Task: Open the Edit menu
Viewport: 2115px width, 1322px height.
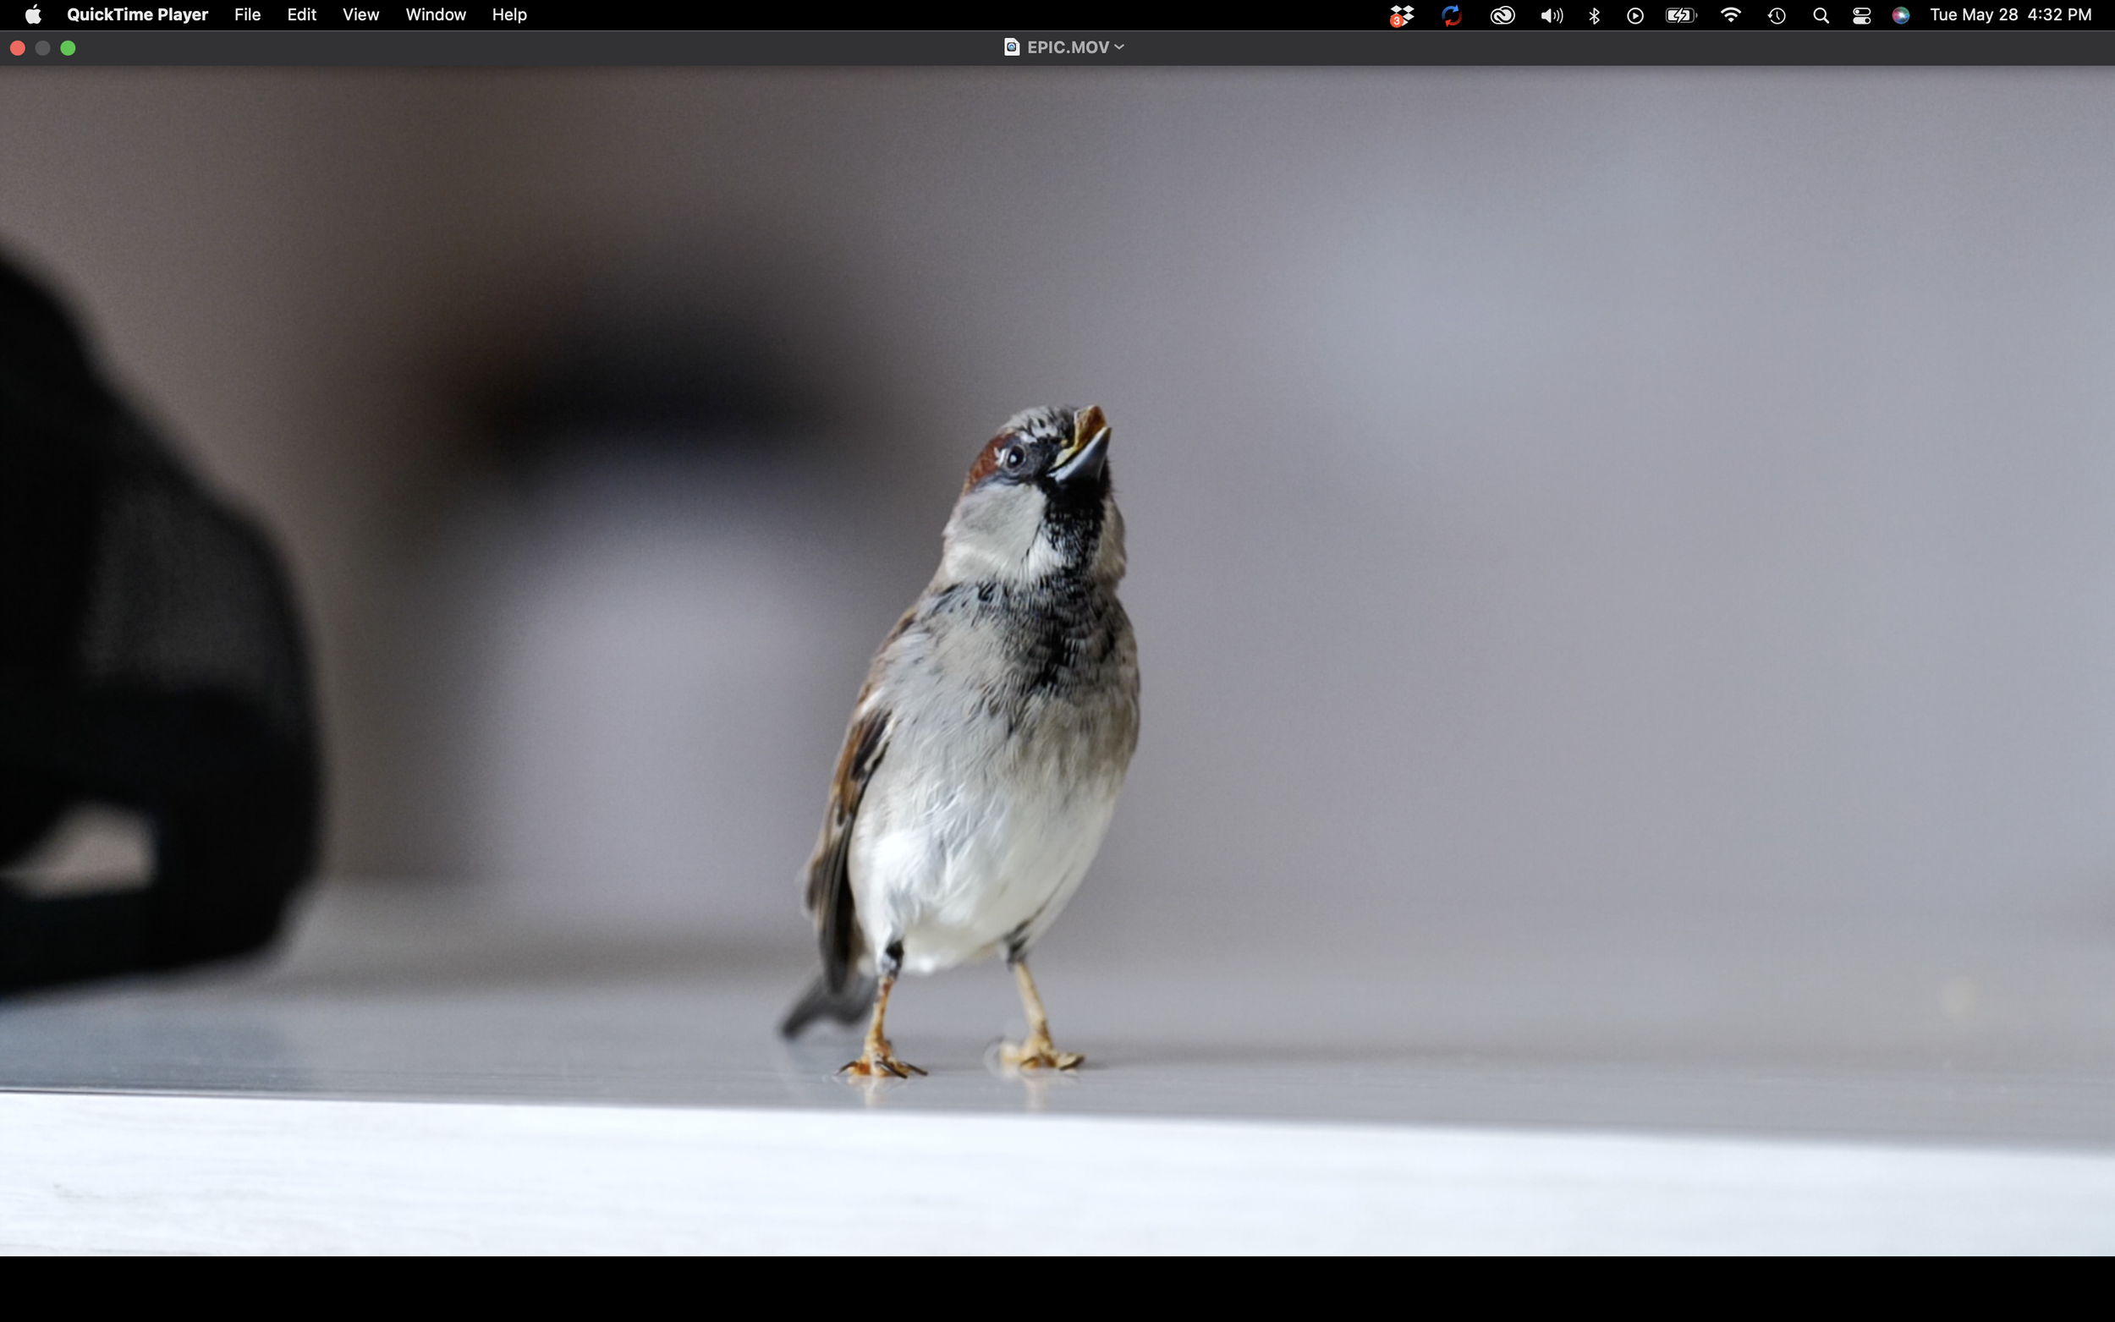Action: (301, 15)
